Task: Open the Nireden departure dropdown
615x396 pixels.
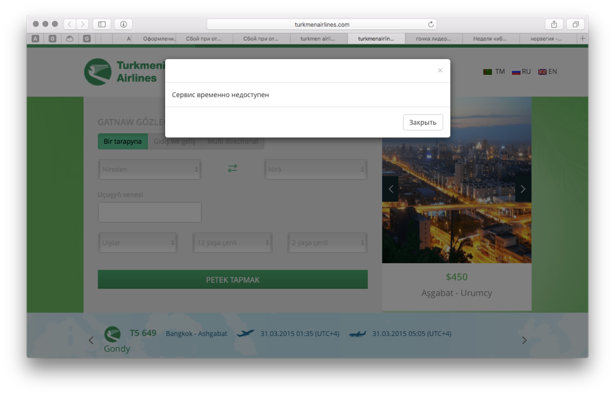Action: pyautogui.click(x=150, y=169)
